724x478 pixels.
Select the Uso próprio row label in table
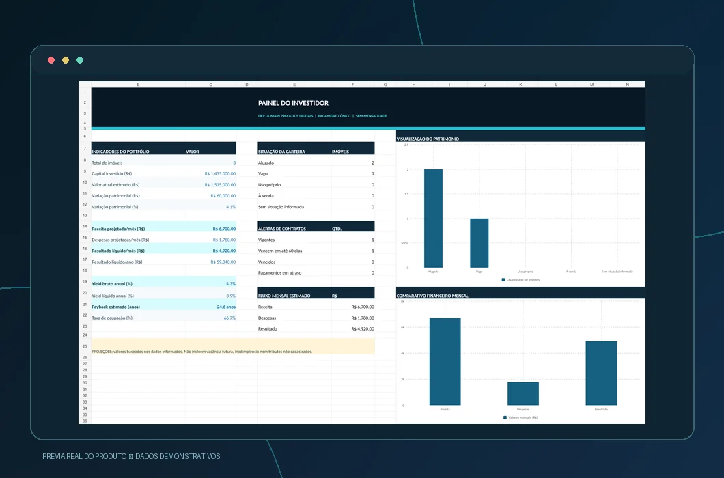[x=269, y=185]
